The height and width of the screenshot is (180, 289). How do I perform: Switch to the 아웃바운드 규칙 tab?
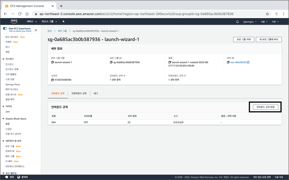(x=79, y=93)
